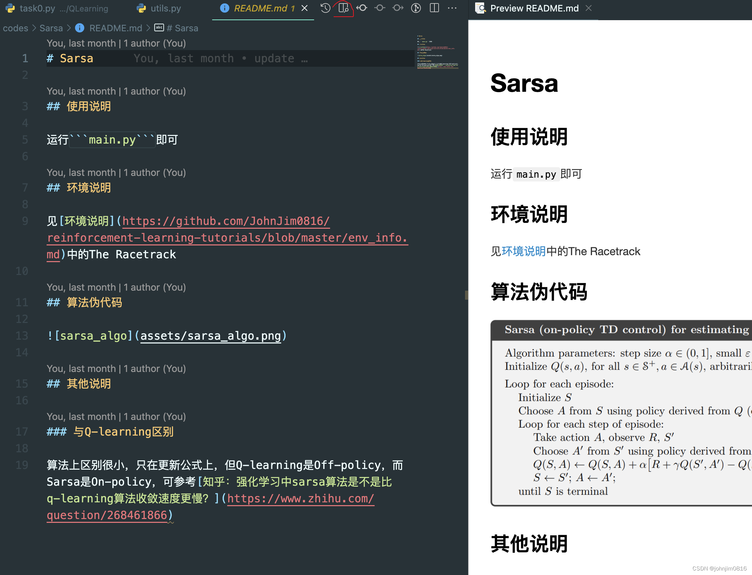Screen dimensions: 752x575
Task: Expand the README.md breadcrumb entry
Action: 115,28
